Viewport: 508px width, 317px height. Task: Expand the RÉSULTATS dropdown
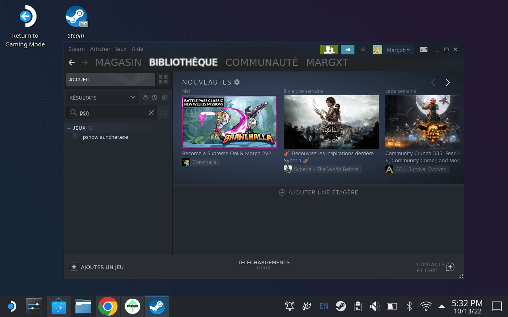point(102,98)
